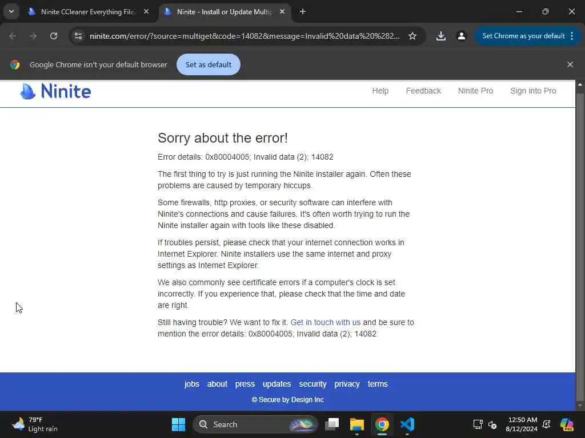Viewport: 585px width, 438px height.
Task: Go forward to next page
Action: 33,36
